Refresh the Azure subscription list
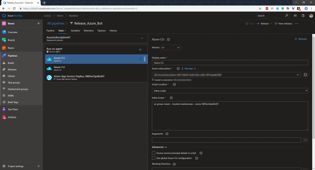The height and width of the screenshot is (170, 315). (305, 75)
